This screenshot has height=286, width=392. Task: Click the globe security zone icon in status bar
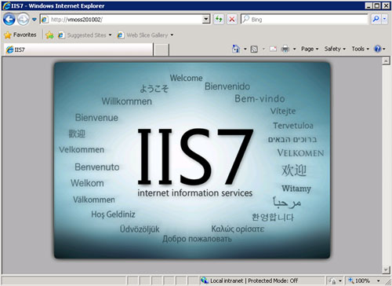(x=205, y=280)
